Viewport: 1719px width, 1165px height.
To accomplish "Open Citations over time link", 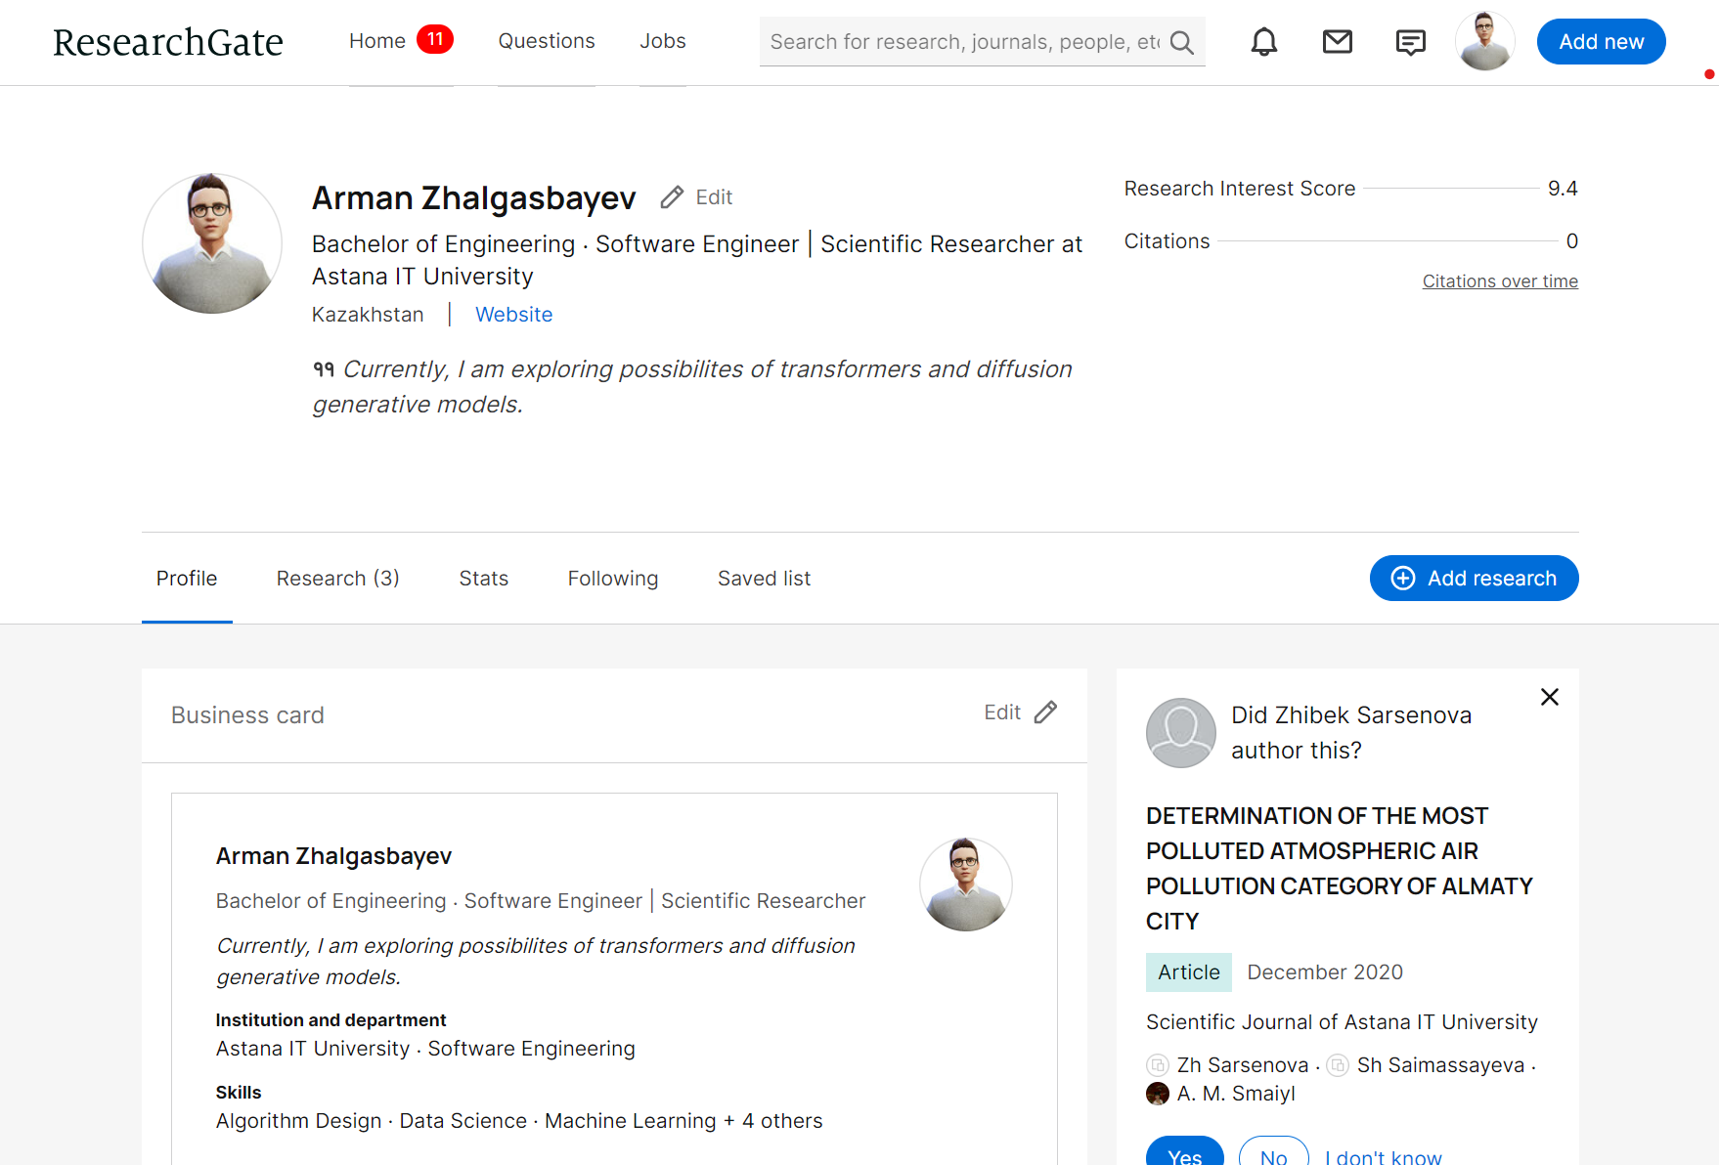I will [1500, 281].
